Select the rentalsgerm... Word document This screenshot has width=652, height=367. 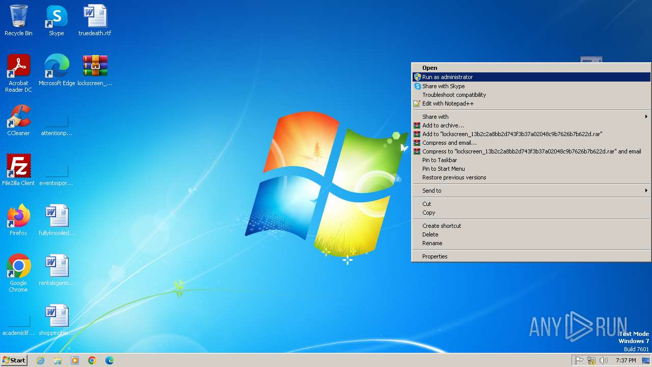click(57, 270)
